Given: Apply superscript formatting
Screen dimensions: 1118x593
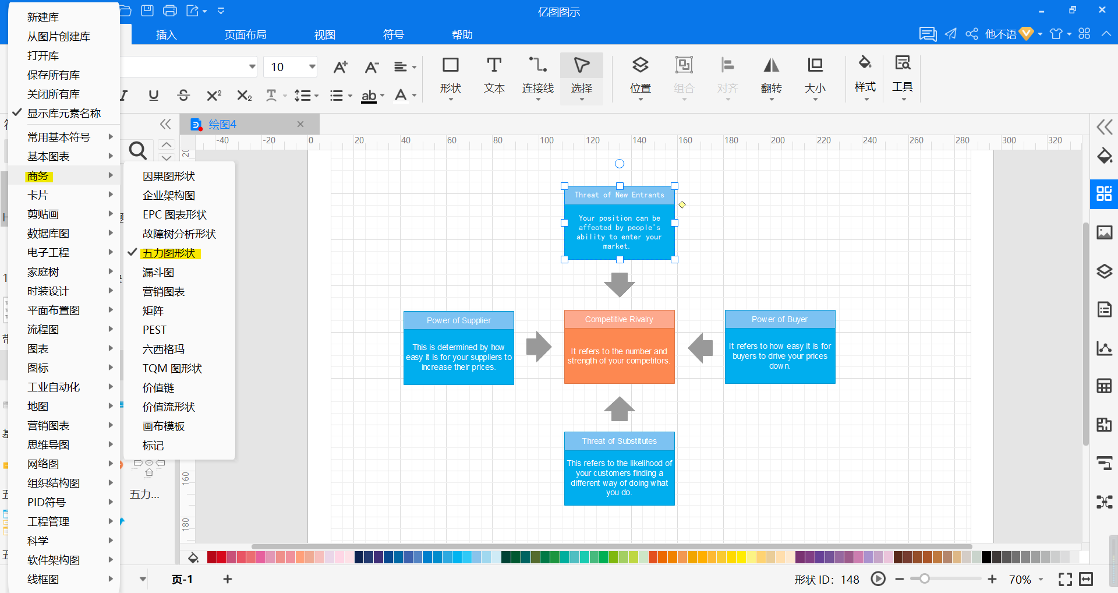Looking at the screenshot, I should coord(214,95).
